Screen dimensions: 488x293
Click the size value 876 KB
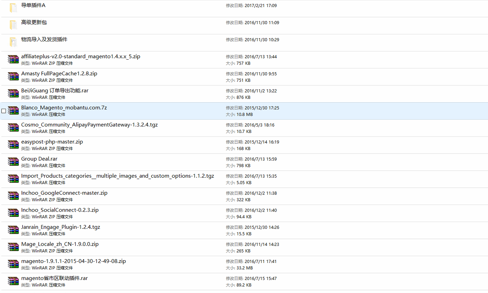[x=243, y=97]
